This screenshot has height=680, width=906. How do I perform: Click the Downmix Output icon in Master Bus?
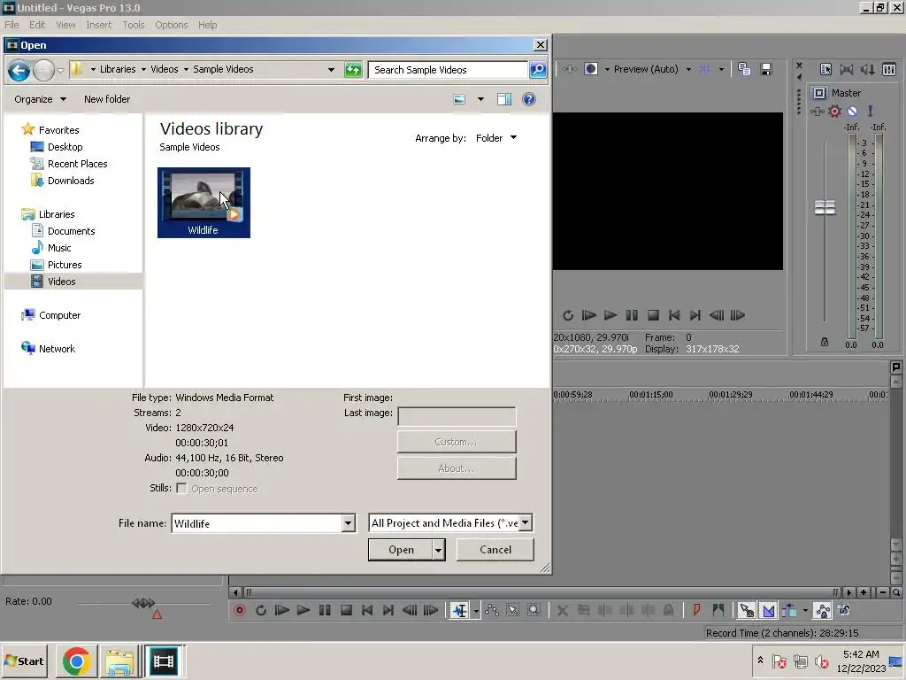847,69
